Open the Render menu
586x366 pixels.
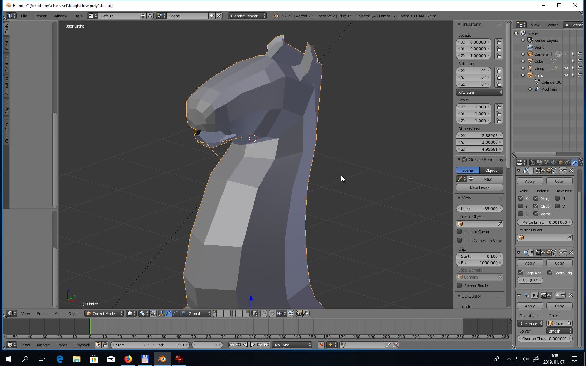[40, 16]
